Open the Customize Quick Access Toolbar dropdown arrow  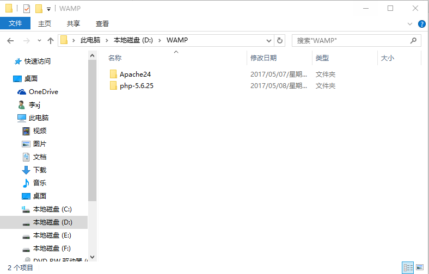48,9
